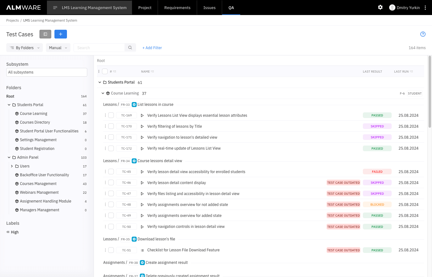Run test case TC-48 play icon
This screenshot has height=277, width=432.
(142, 205)
